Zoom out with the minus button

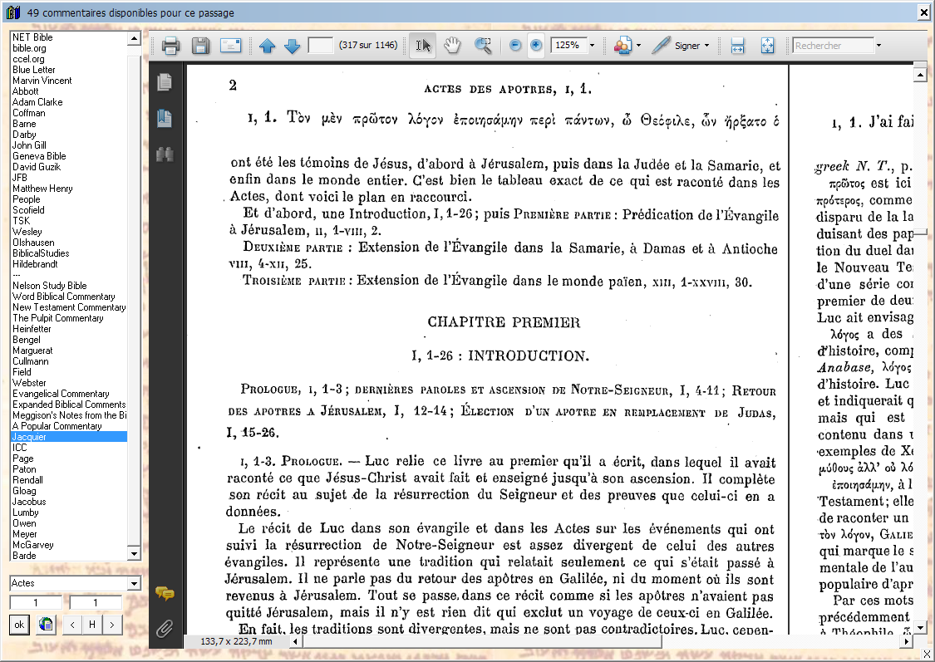tap(516, 46)
